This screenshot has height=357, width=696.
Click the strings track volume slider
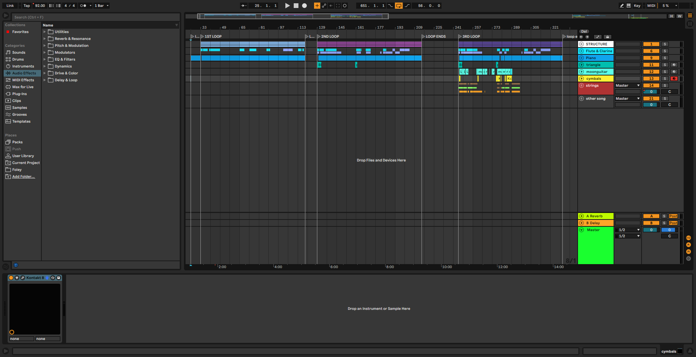click(651, 92)
